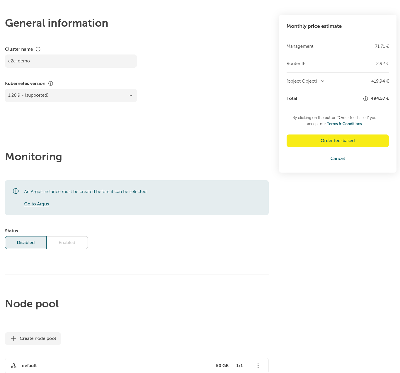Click the plus icon on Create node pool
The image size is (400, 373).
pos(13,339)
